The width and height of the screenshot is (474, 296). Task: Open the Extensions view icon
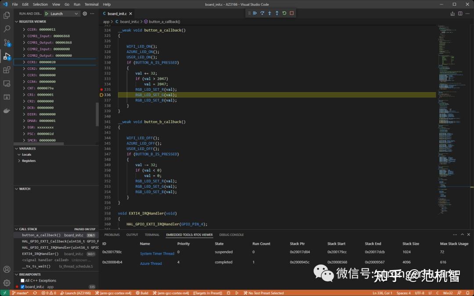tap(7, 70)
